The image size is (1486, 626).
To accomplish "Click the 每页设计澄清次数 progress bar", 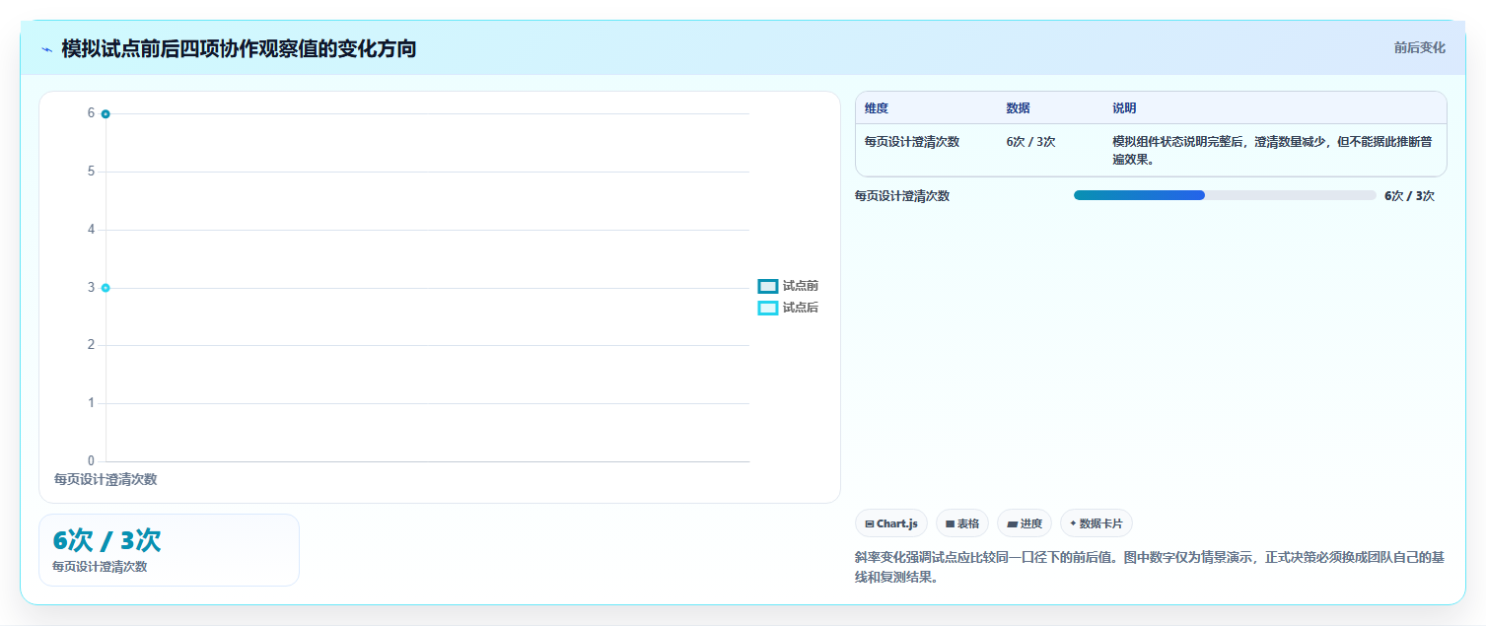I will (x=1225, y=195).
